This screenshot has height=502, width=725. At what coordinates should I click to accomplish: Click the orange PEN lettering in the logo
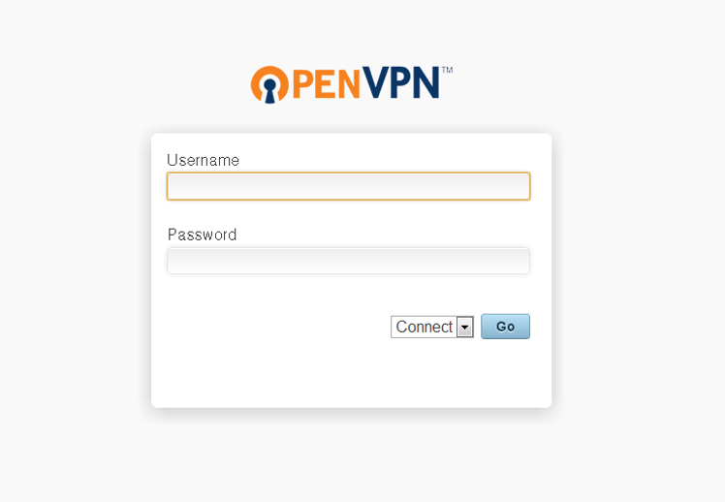click(x=326, y=84)
